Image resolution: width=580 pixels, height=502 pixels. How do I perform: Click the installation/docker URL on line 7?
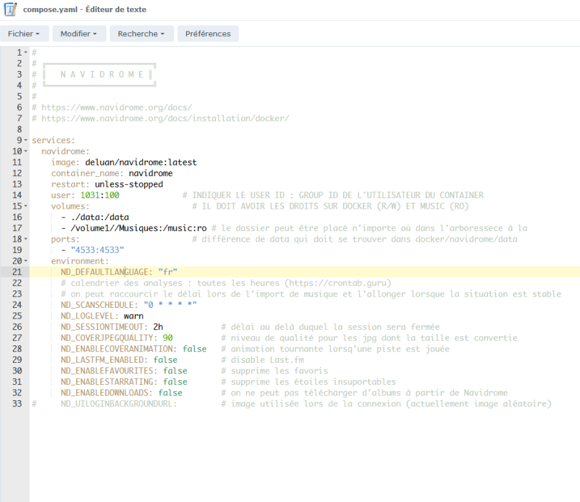[x=165, y=118]
